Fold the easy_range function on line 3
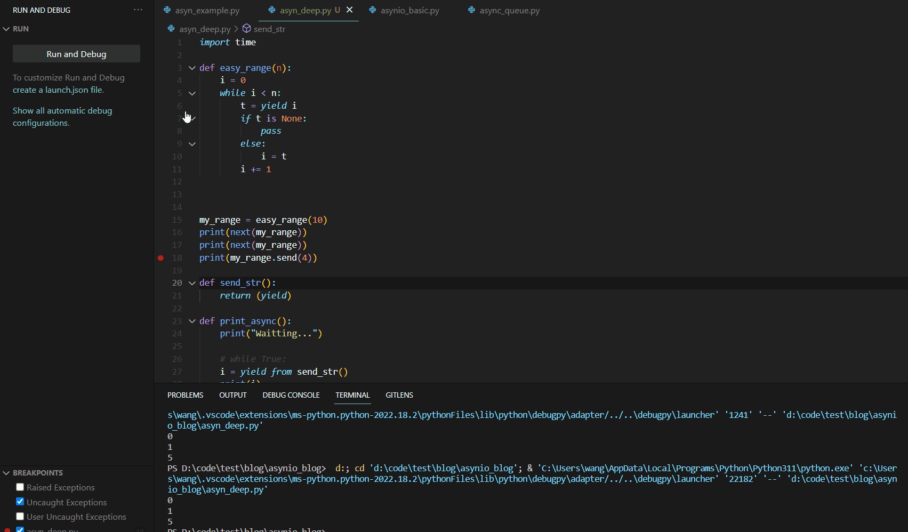Screen dimensions: 908x532 click(192, 68)
